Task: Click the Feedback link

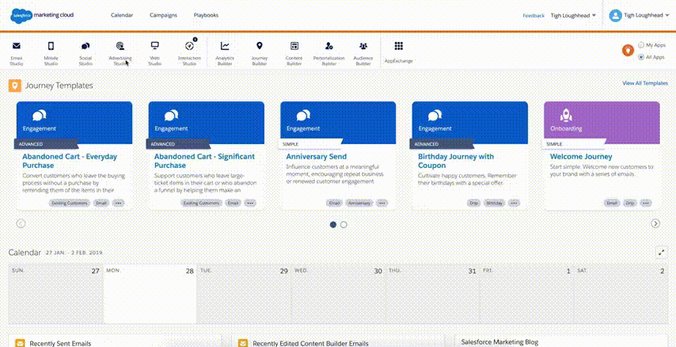Action: [x=534, y=16]
